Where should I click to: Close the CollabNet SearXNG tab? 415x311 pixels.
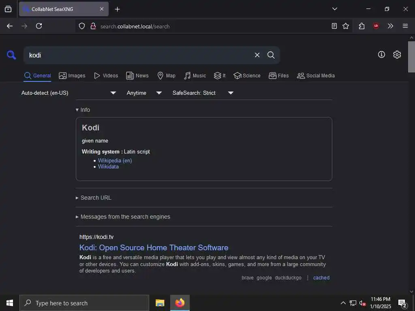(x=102, y=9)
